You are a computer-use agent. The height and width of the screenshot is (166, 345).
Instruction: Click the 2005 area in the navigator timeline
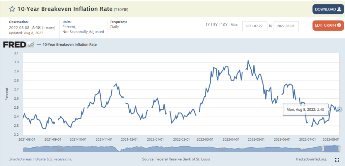pyautogui.click(x=60, y=148)
